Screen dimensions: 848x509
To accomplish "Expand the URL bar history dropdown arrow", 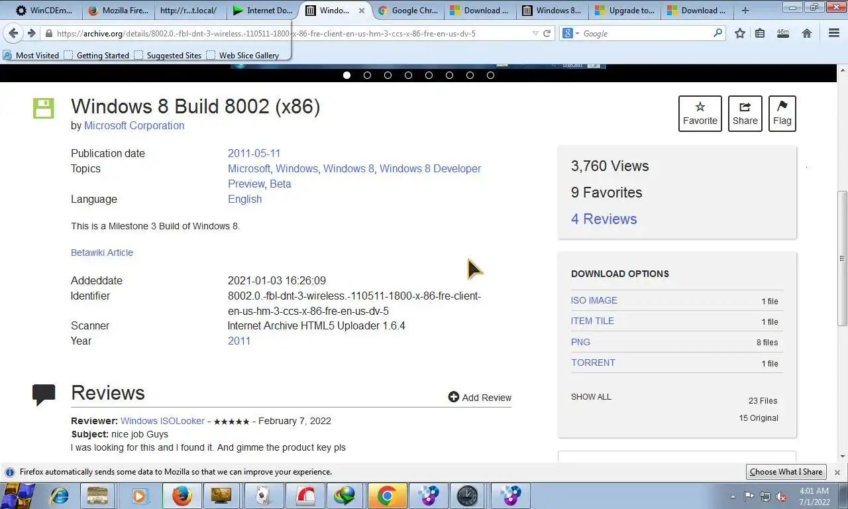I will point(535,33).
